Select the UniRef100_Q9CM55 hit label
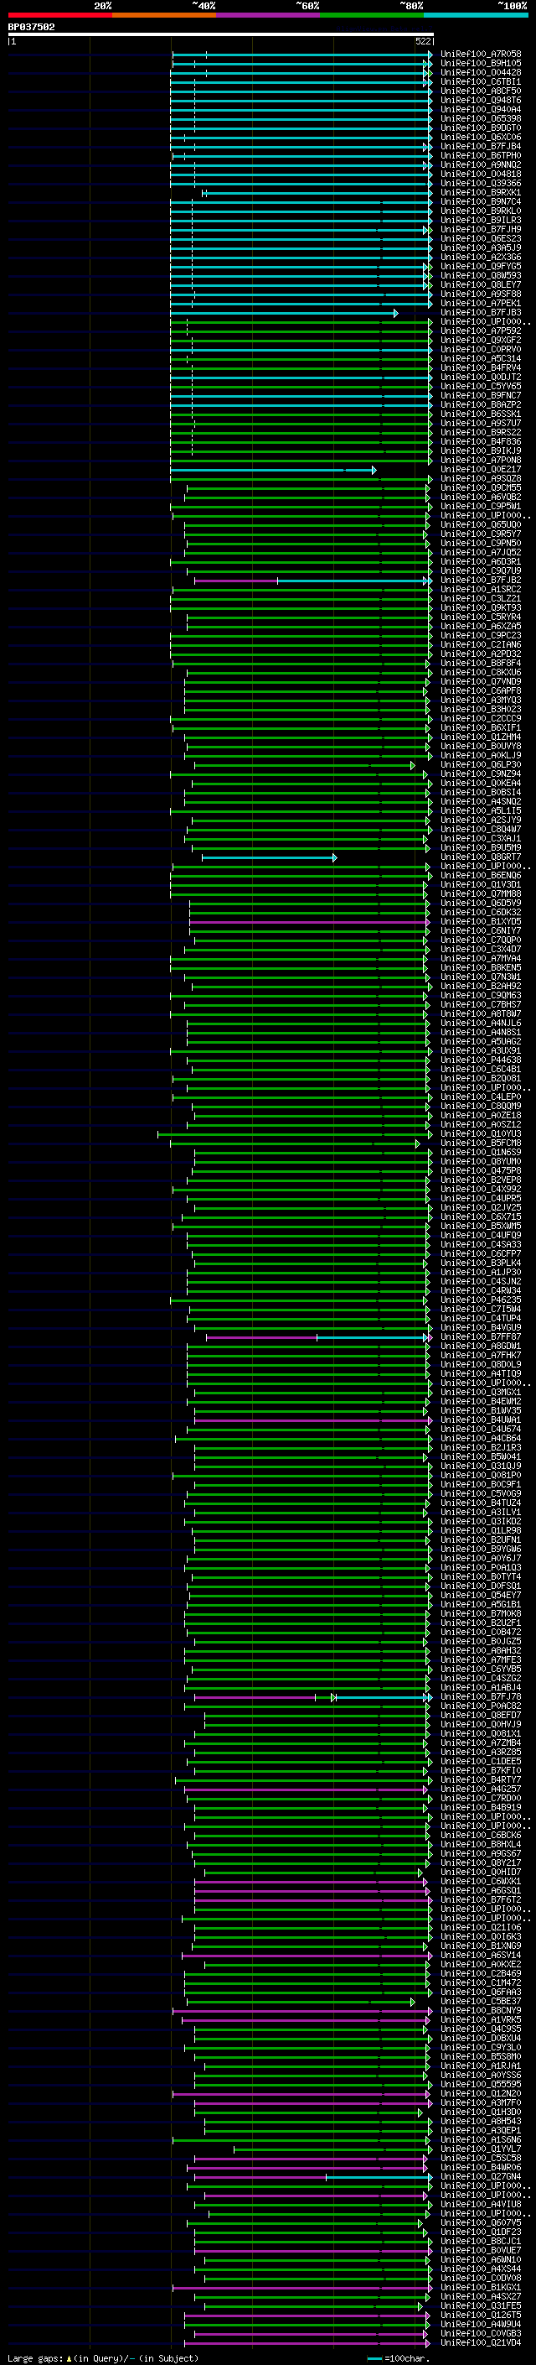This screenshot has width=536, height=2365. (x=481, y=487)
